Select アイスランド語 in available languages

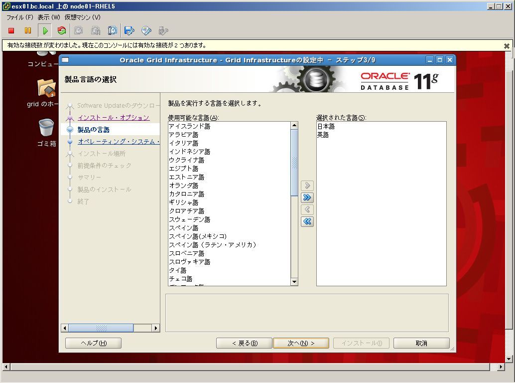[229, 126]
